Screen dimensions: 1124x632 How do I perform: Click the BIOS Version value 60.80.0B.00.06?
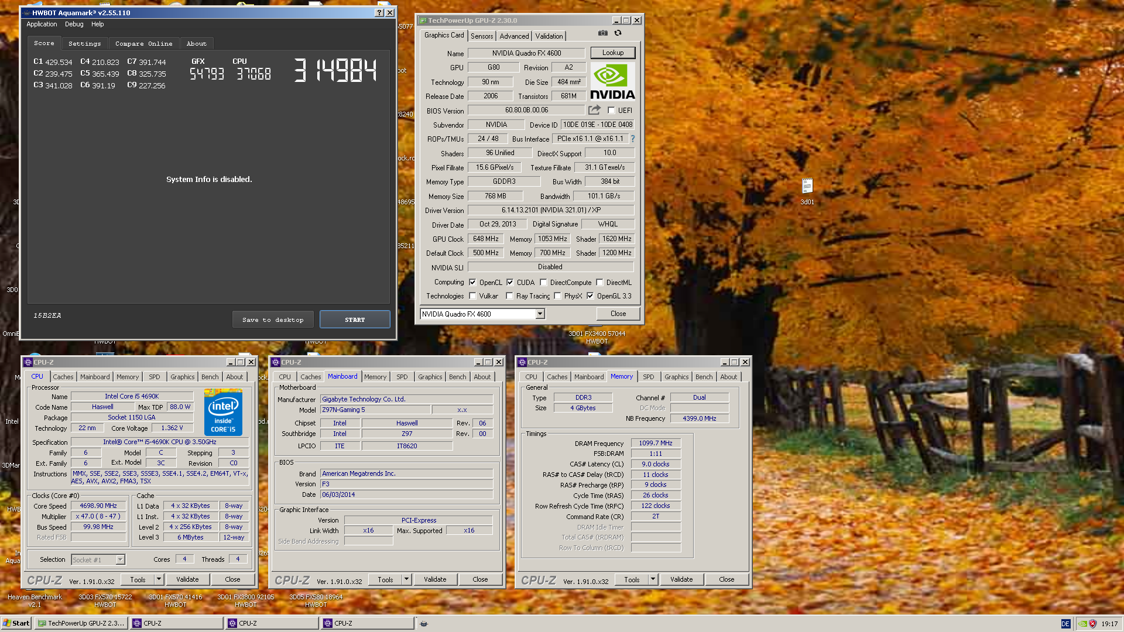(x=526, y=110)
